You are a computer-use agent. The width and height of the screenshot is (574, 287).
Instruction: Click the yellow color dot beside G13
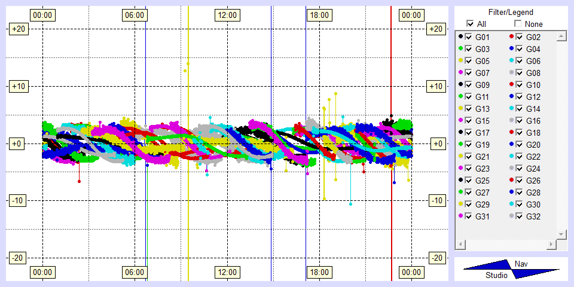(x=460, y=109)
